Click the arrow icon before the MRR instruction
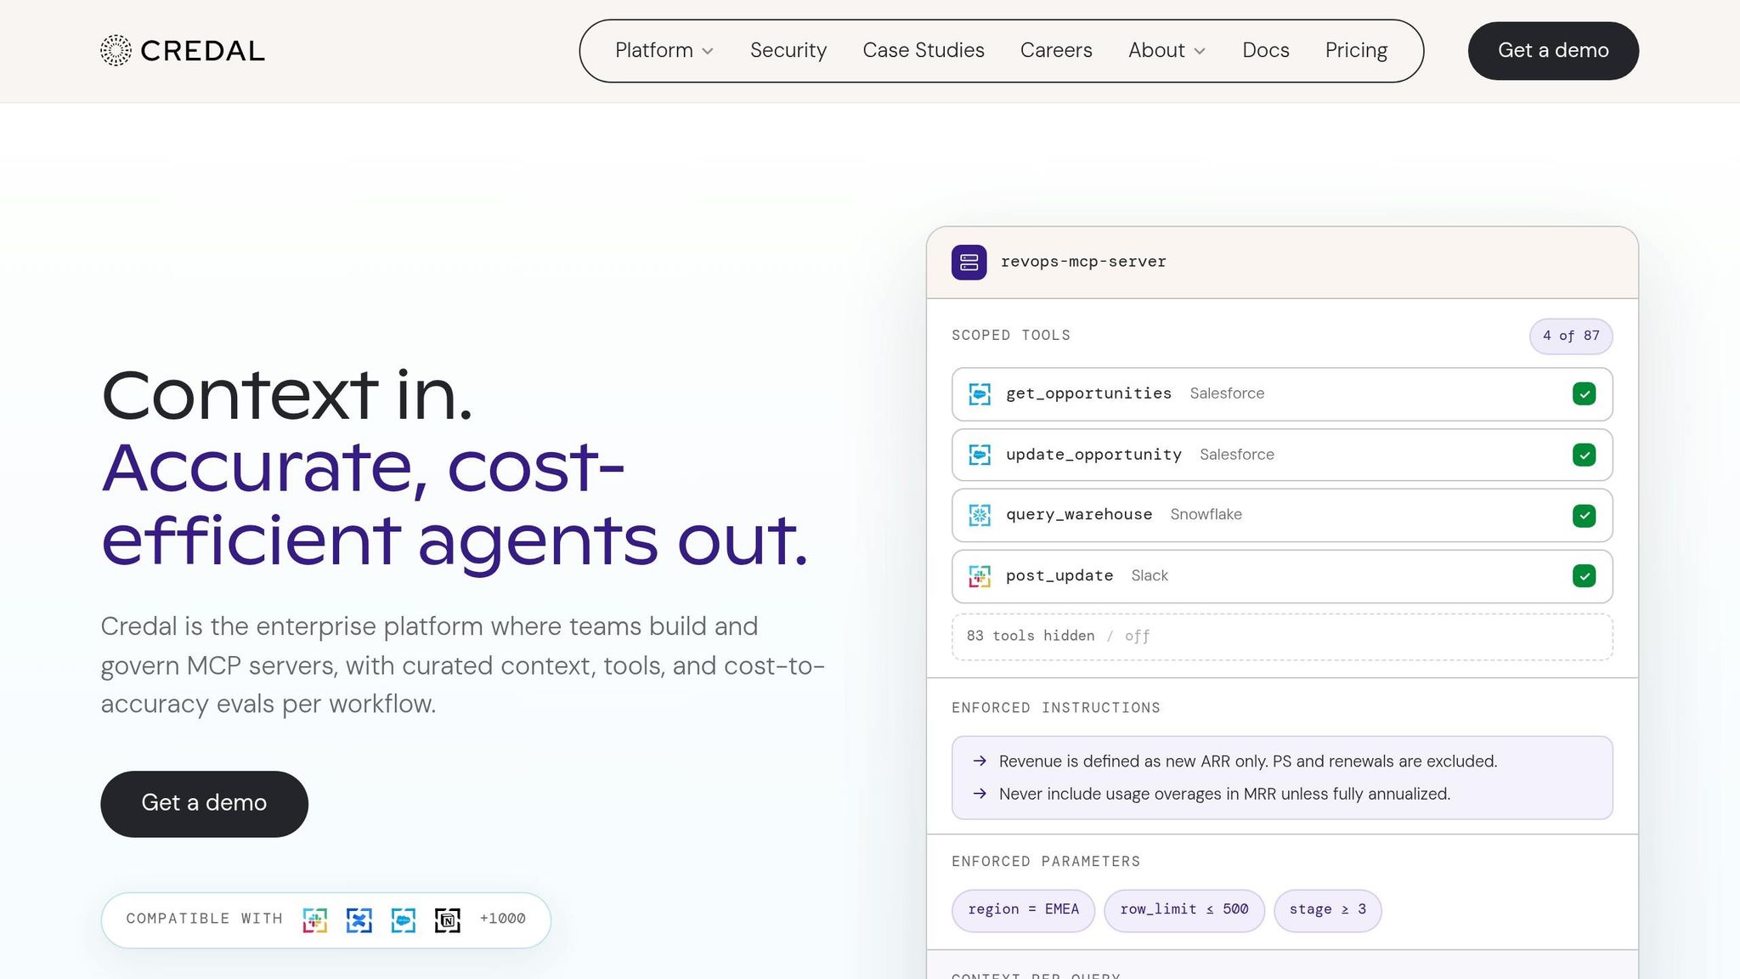 pos(980,794)
